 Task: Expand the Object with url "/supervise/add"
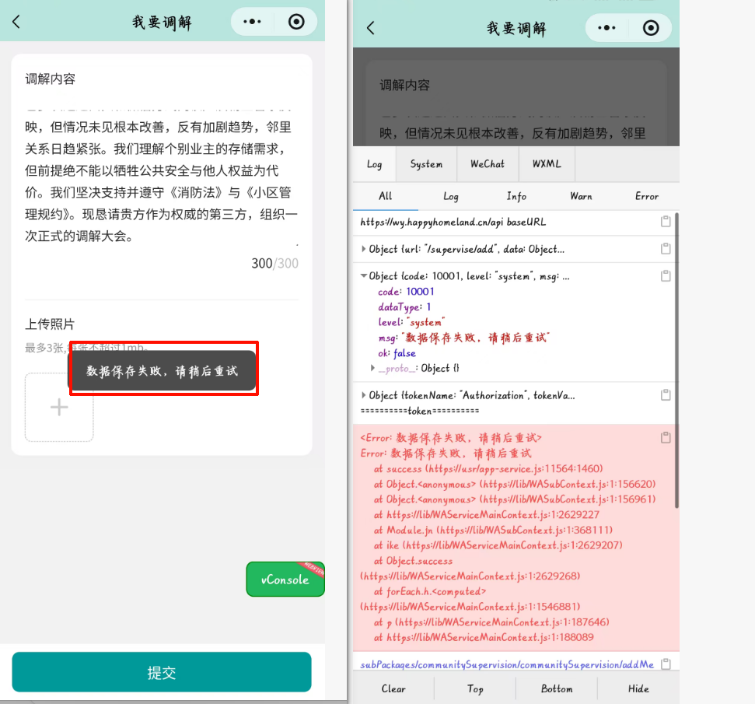[x=364, y=249]
